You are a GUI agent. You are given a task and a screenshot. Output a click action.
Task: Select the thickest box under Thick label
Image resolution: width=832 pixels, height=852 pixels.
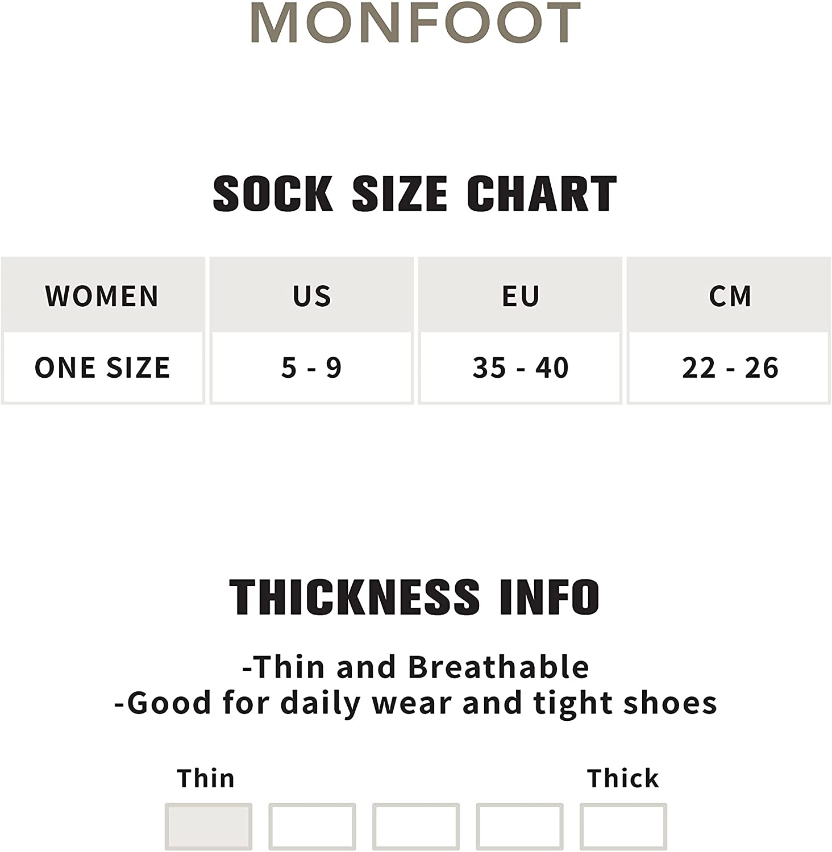pos(623,826)
